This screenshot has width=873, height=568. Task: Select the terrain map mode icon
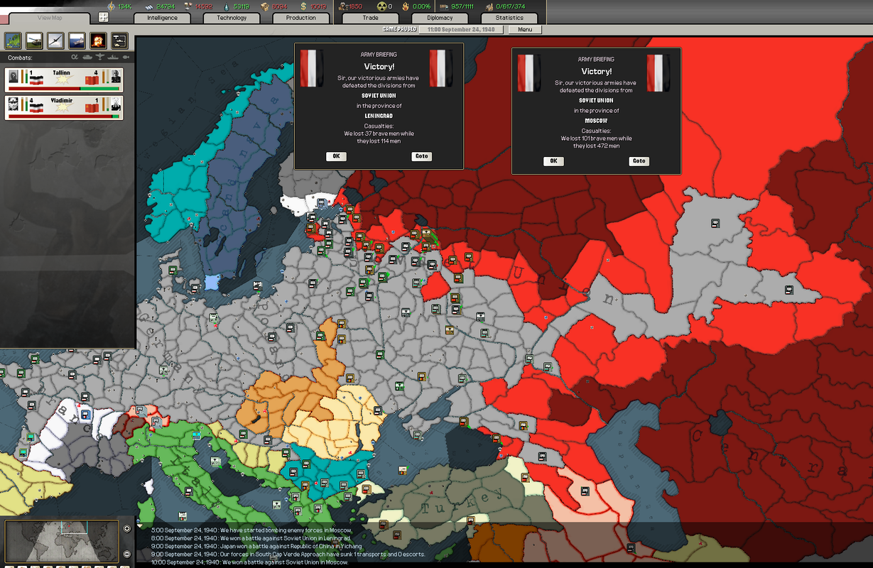(x=13, y=40)
